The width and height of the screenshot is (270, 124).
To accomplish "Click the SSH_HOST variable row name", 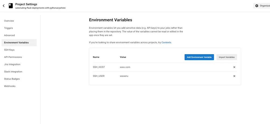I will coord(99,67).
